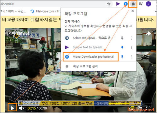Click the Extensions puzzle piece icon
Viewport: 157px width, 113px height.
[x=133, y=4]
